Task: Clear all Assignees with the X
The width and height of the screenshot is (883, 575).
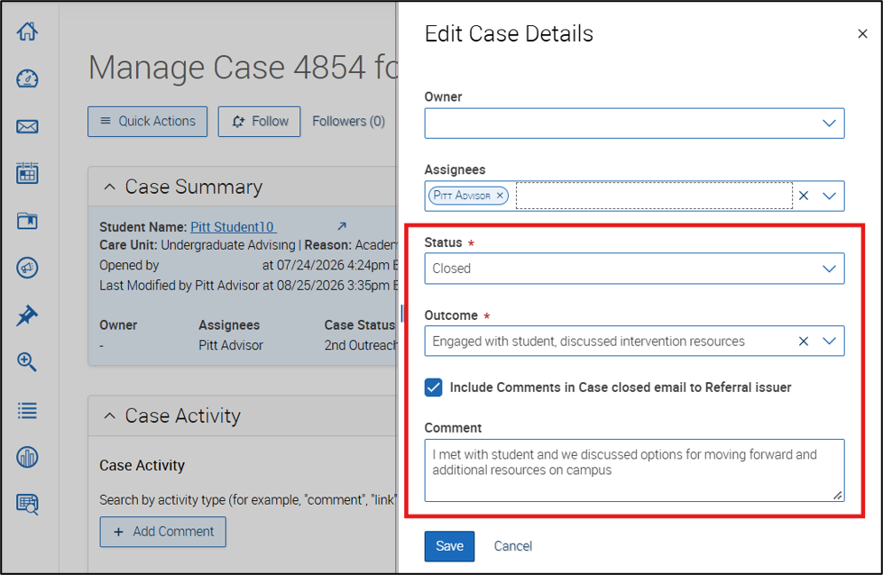Action: coord(804,196)
